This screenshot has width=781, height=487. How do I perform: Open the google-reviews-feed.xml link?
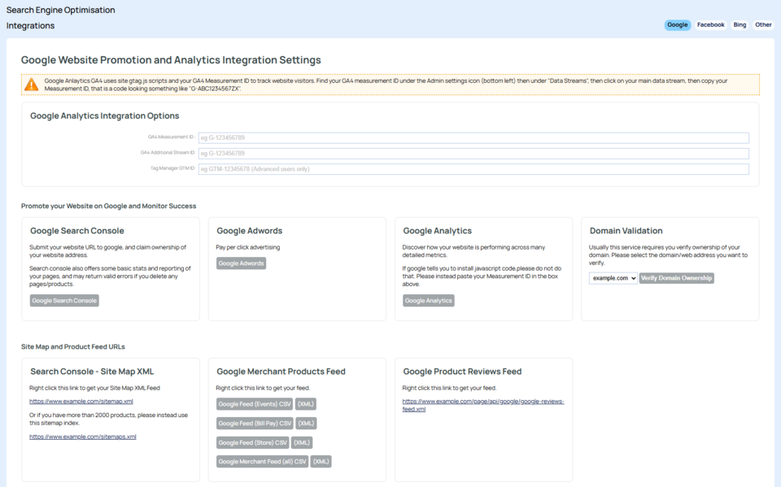pyautogui.click(x=483, y=406)
